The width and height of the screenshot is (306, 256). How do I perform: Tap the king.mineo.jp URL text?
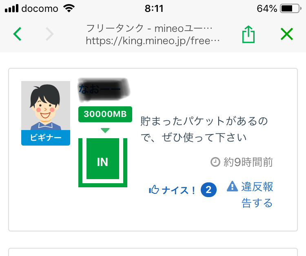(153, 41)
